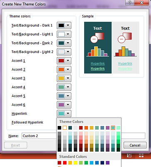The width and height of the screenshot is (151, 167).
Task: Expand the Accent 6 color dropdown
Action: [64, 105]
